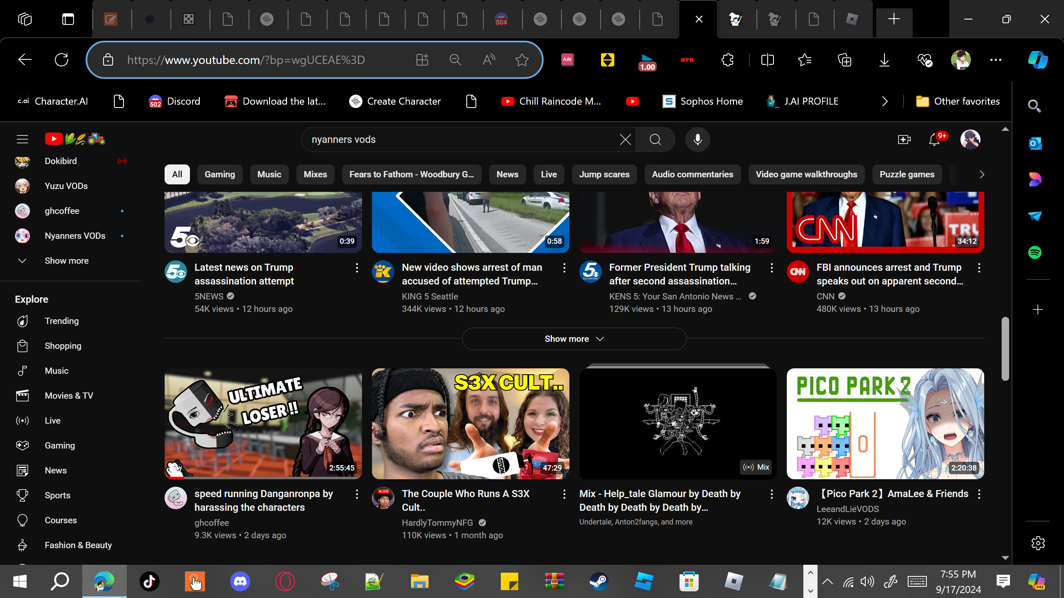This screenshot has height=598, width=1064.
Task: Select the Jump scares filter chip
Action: 604,174
